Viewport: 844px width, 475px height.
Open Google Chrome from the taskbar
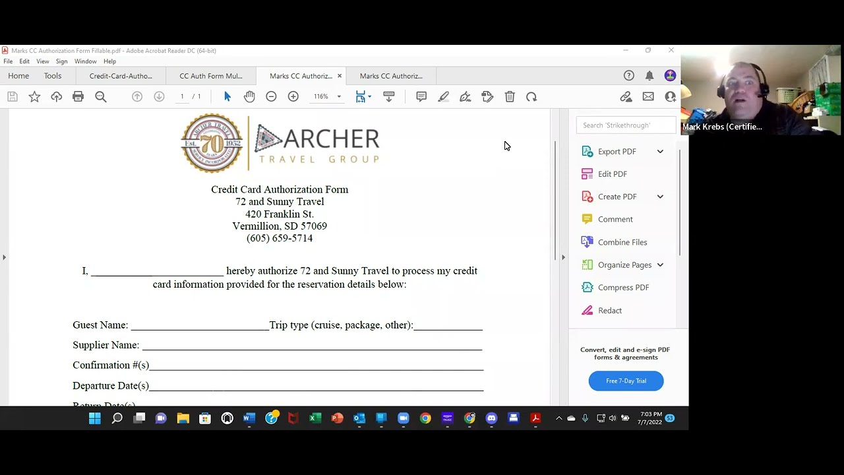(x=425, y=418)
